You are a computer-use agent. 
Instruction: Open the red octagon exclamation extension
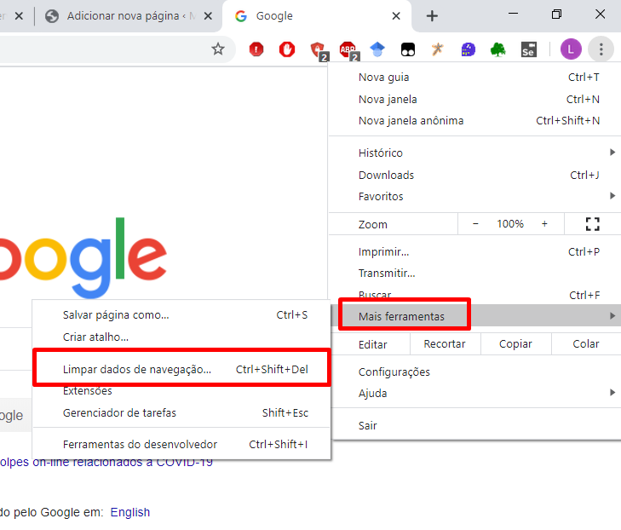coord(256,49)
